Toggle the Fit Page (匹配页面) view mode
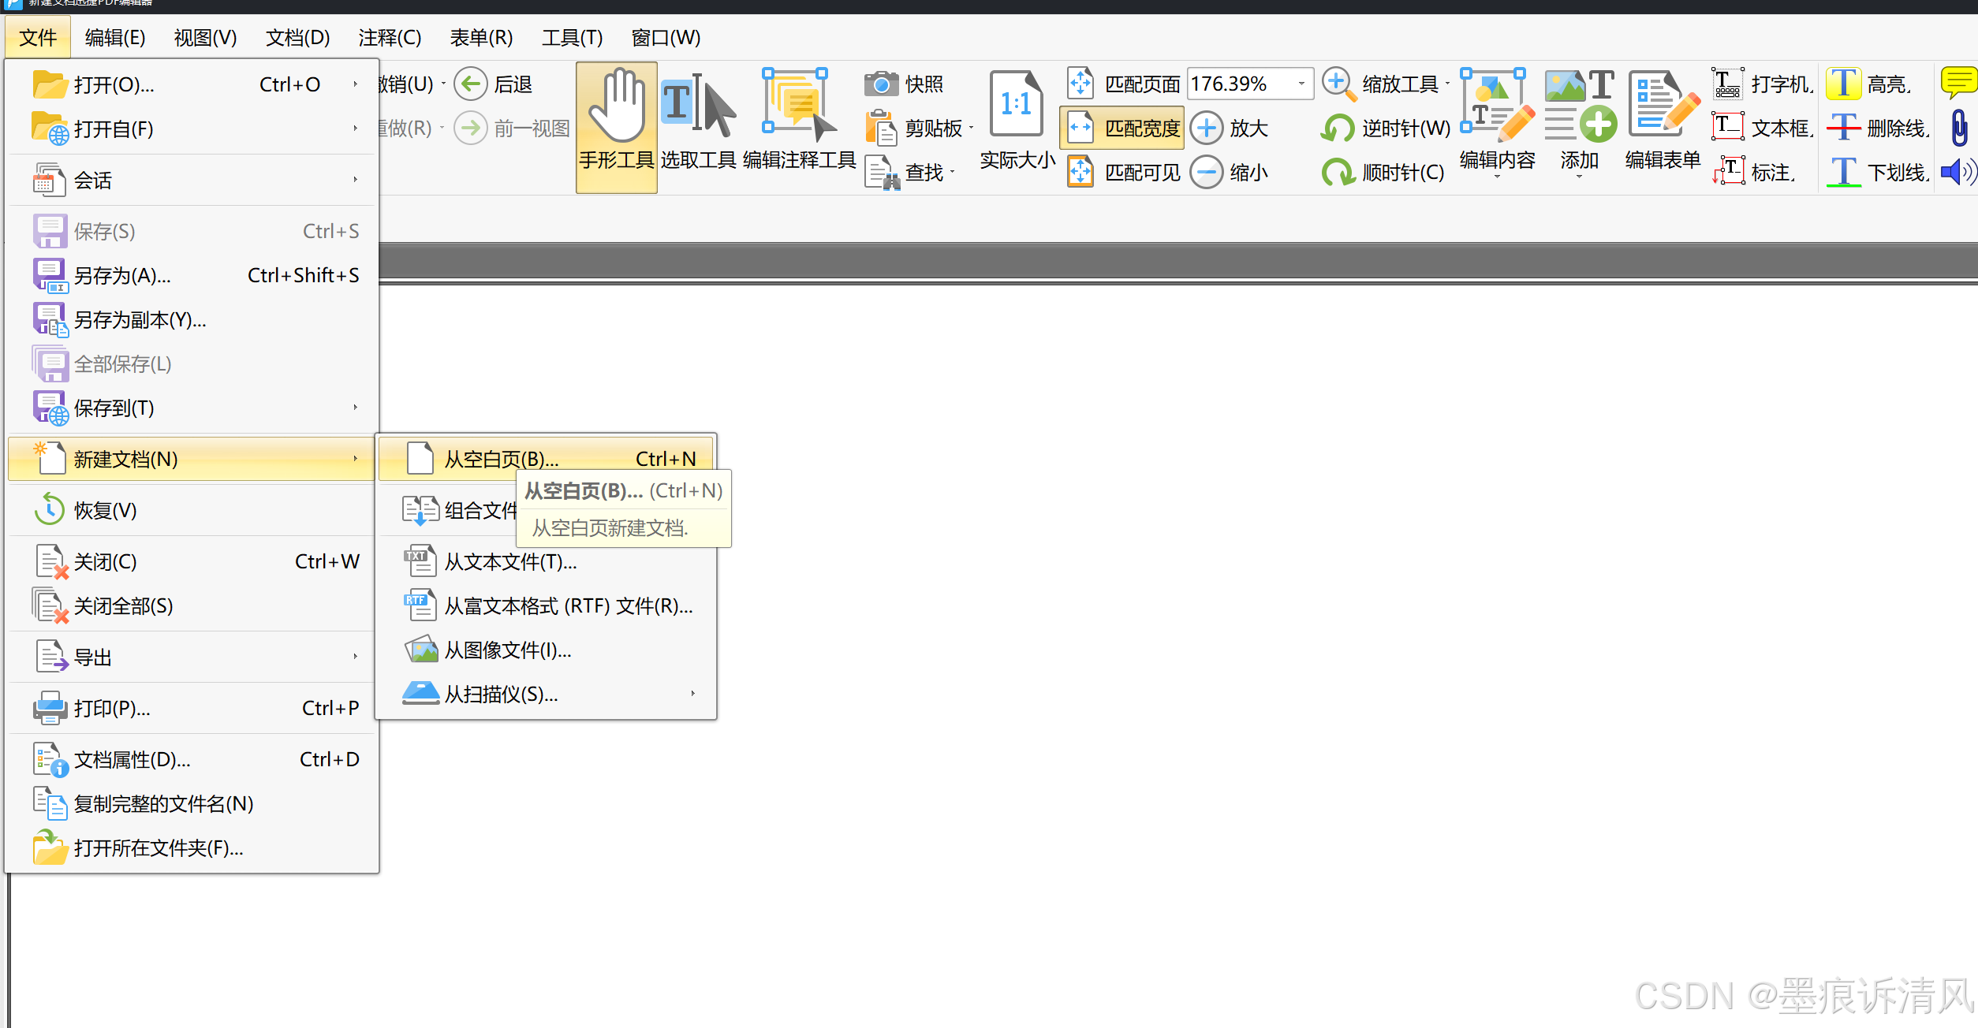Viewport: 1978px width, 1028px height. pos(1122,84)
